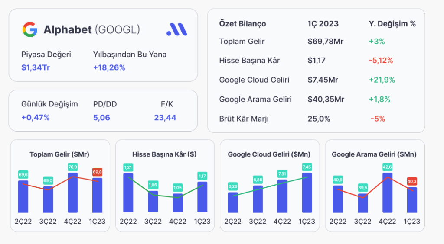This screenshot has height=244, width=444.
Task: Click the Google Cloud Geliri ($Mn) chart title
Action: click(269, 154)
